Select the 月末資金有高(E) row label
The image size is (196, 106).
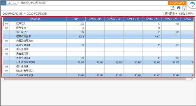(25, 75)
